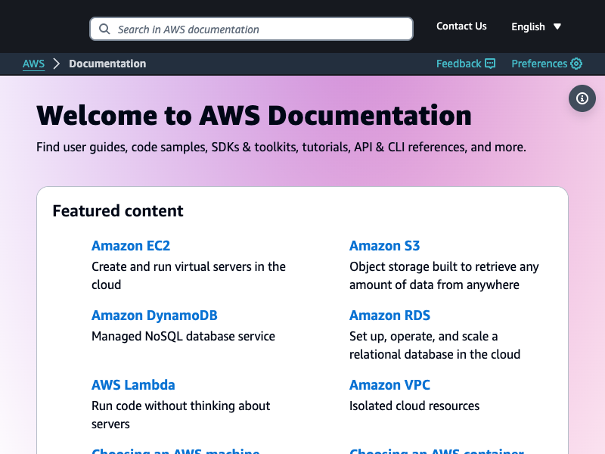Click the text 'Managed NoSQL database service'
Screen dimensions: 605x454
[x=183, y=336]
